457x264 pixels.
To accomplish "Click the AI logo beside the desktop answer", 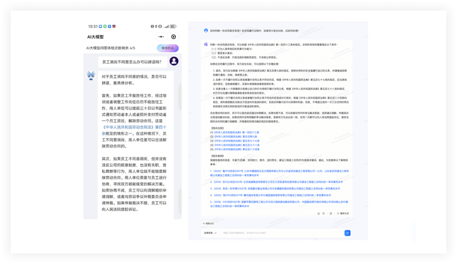I will point(206,44).
